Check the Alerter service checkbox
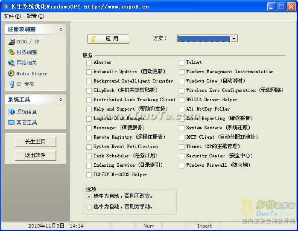Image resolution: width=298 pixels, height=231 pixels. [x=89, y=63]
